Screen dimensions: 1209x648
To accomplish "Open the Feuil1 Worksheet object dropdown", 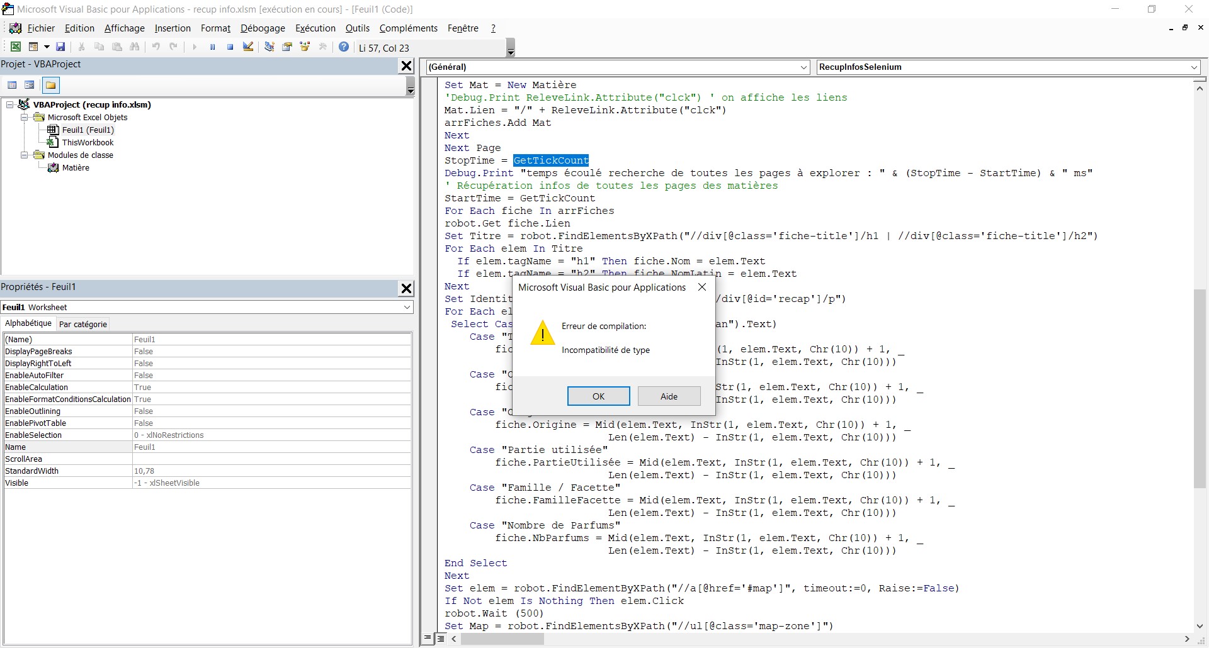I will coord(407,307).
